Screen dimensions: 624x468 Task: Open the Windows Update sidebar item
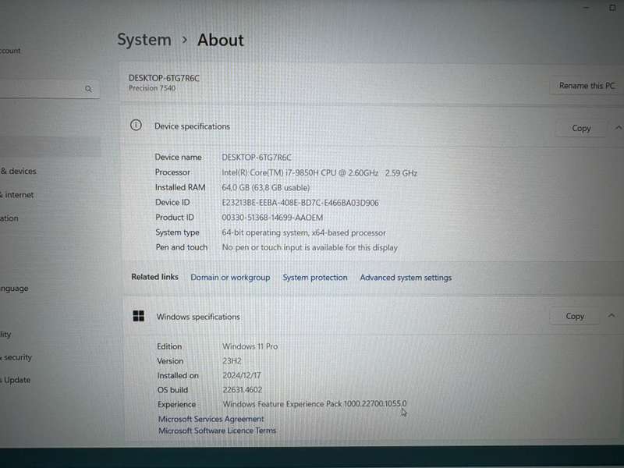tap(16, 380)
